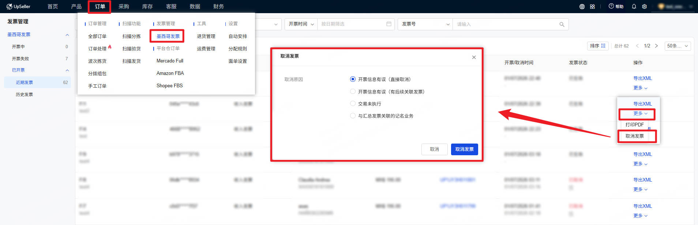The image size is (698, 225).
Task: Open the 数据 top menu
Action: (x=195, y=7)
